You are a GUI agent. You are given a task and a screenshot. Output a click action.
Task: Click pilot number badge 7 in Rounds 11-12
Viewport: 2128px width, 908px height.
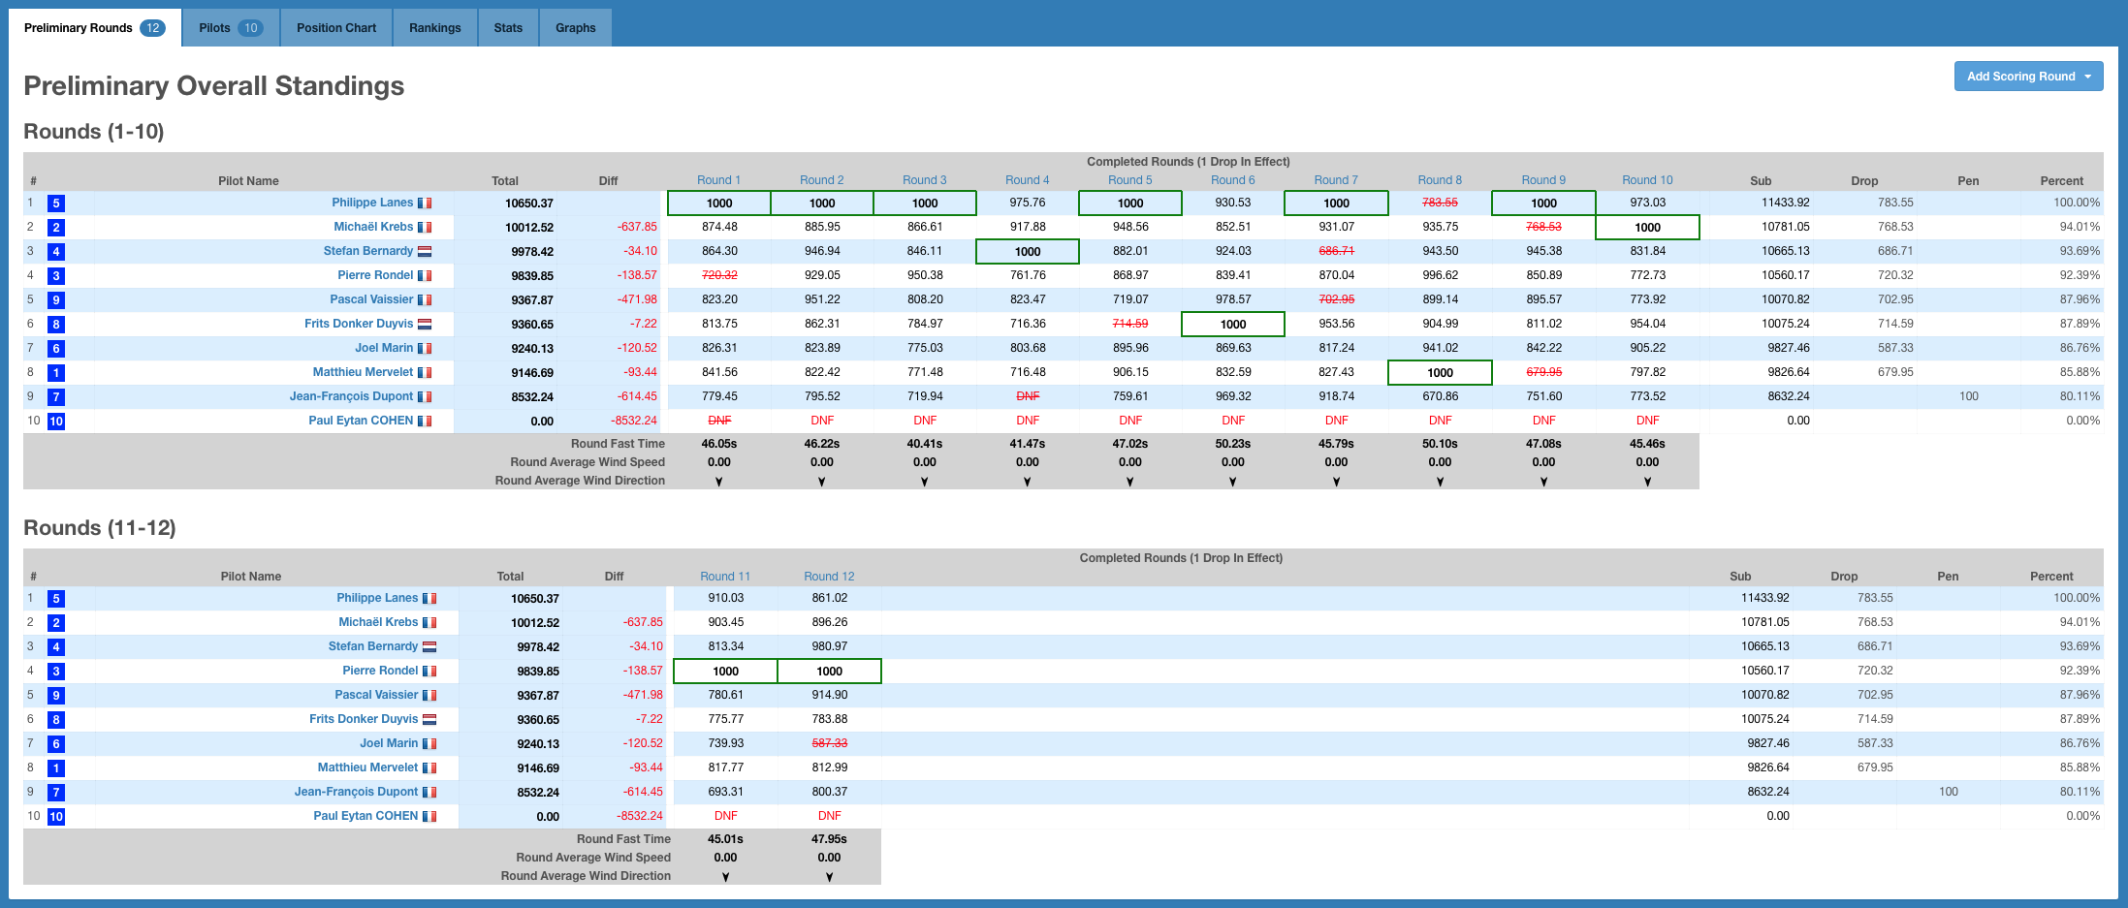pos(56,793)
